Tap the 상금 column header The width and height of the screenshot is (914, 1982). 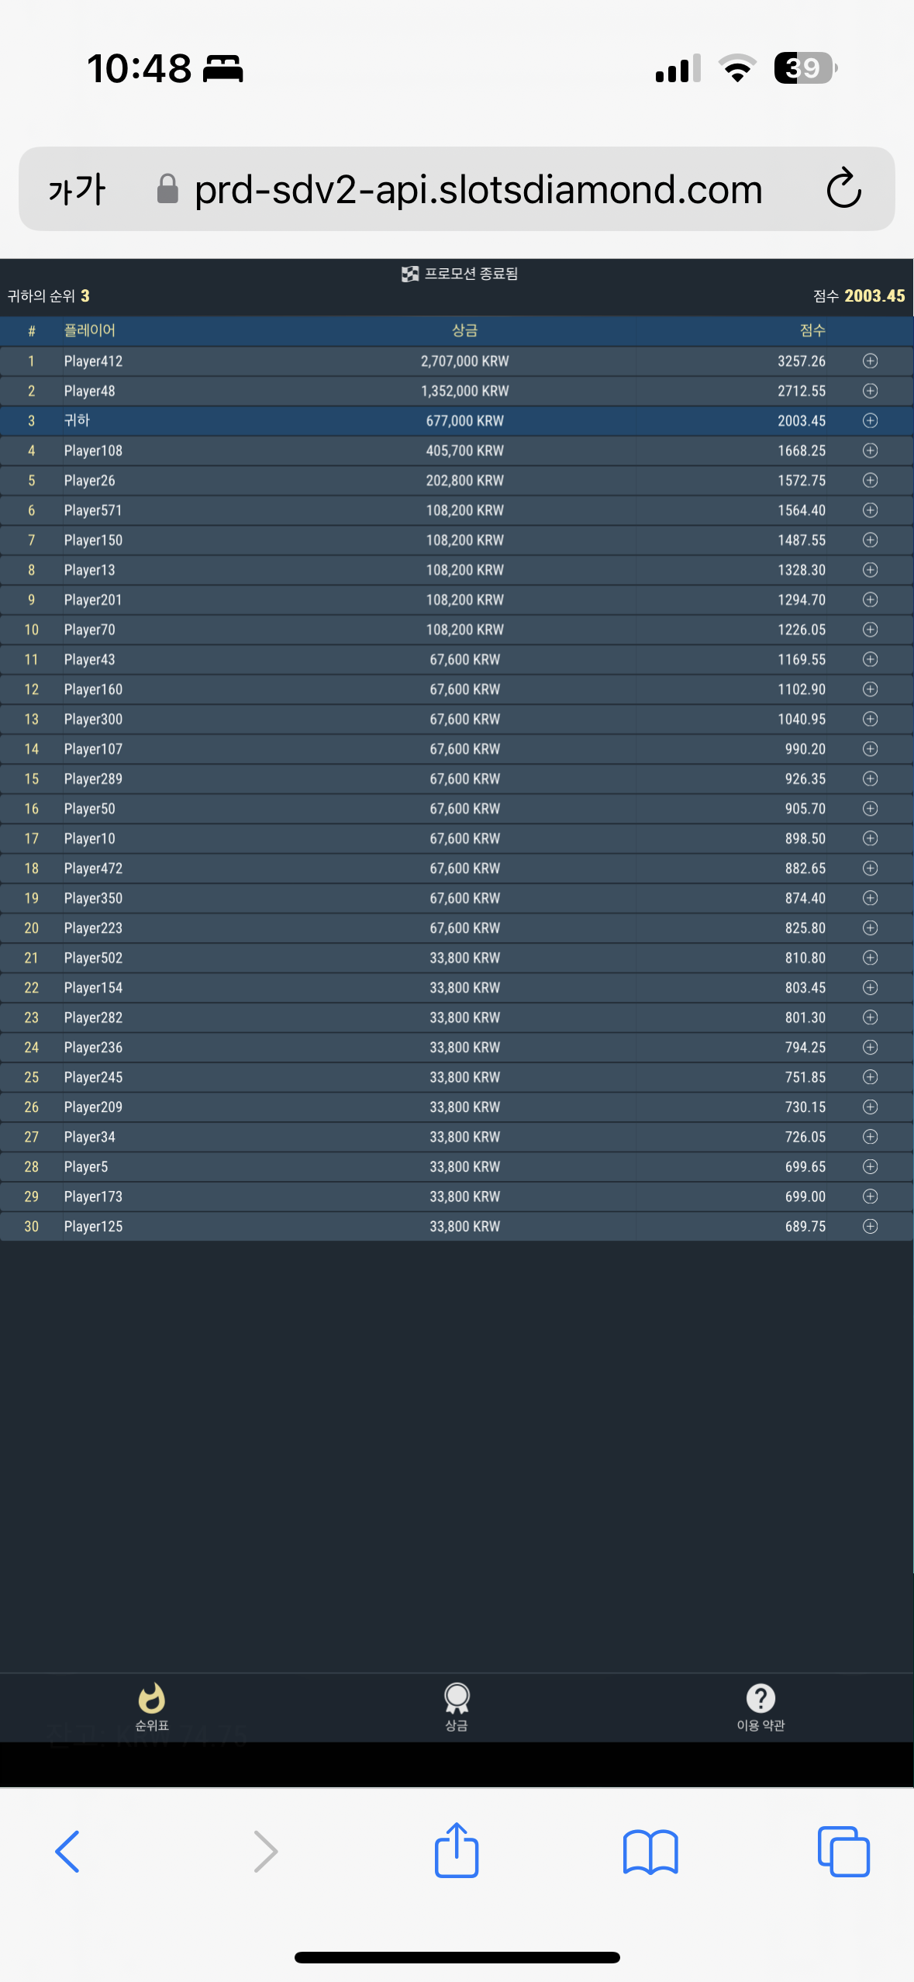pyautogui.click(x=464, y=330)
